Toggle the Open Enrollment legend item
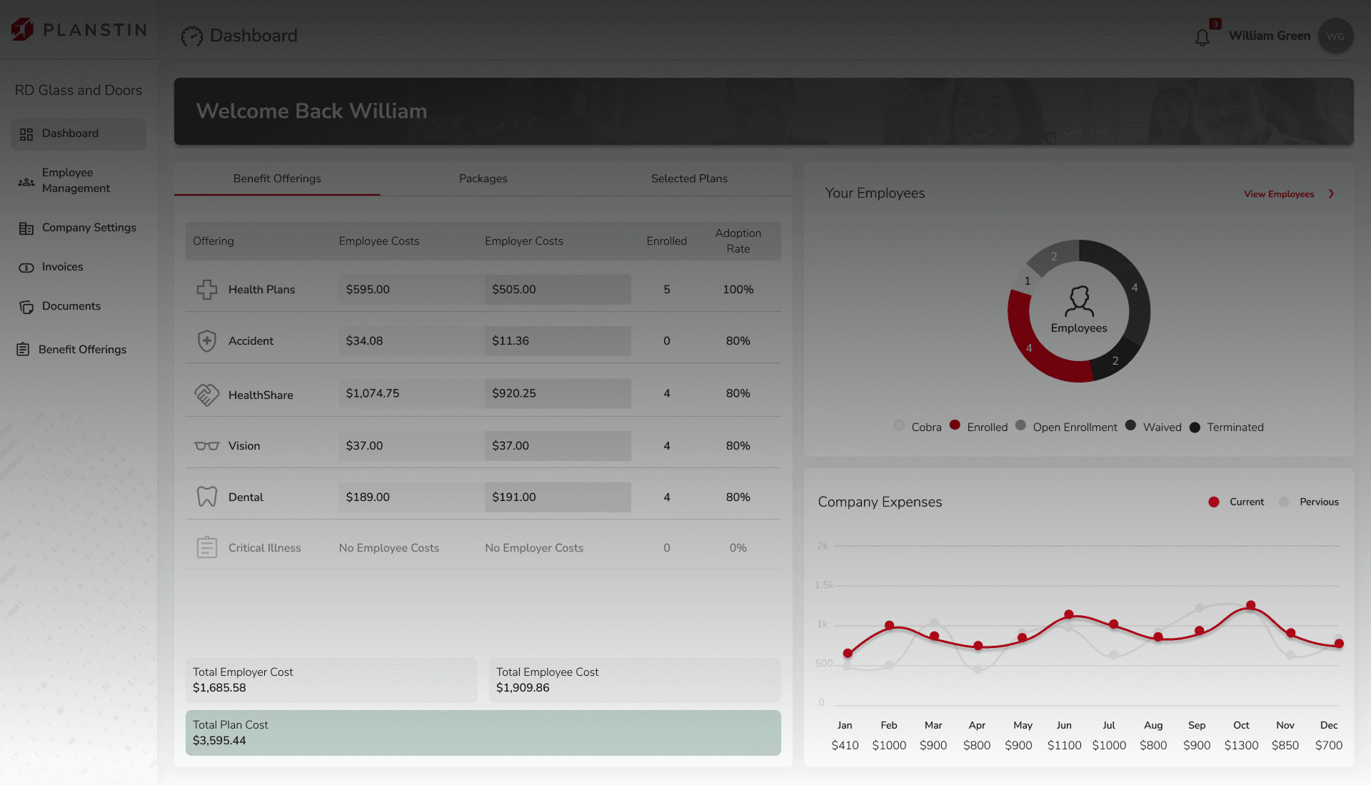The height and width of the screenshot is (785, 1371). coord(1066,427)
